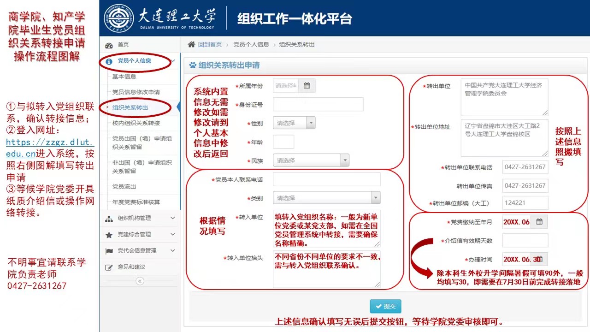Viewport: 590px width, 332px height.
Task: Open the 类别 dropdown
Action: coord(375,198)
